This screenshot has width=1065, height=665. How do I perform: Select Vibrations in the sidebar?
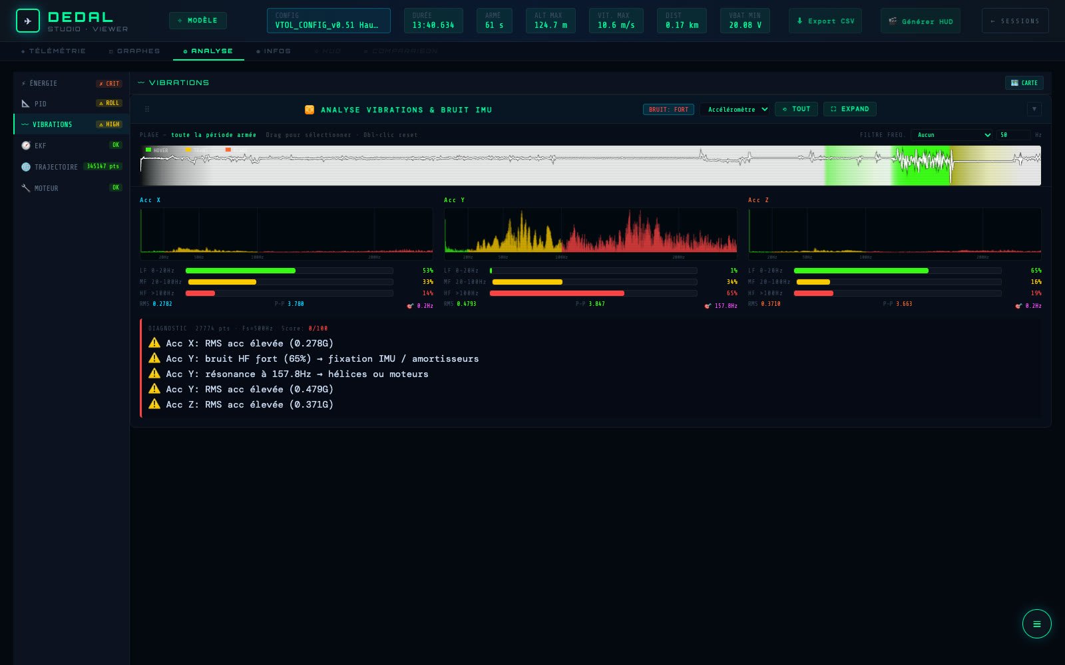[x=71, y=124]
